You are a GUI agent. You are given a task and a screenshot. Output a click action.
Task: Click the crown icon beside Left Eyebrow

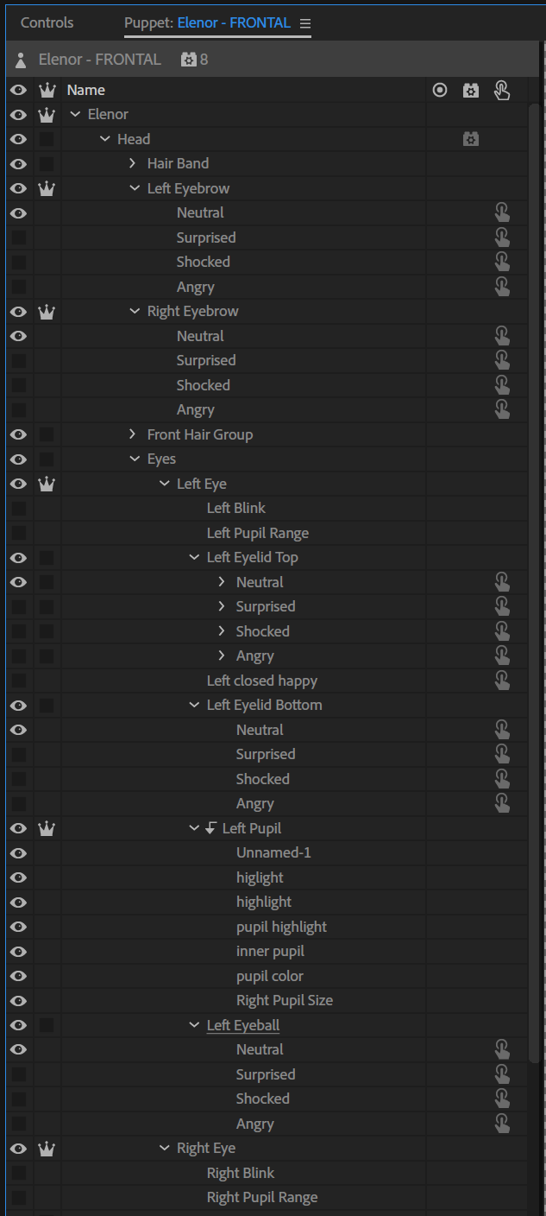pyautogui.click(x=47, y=188)
